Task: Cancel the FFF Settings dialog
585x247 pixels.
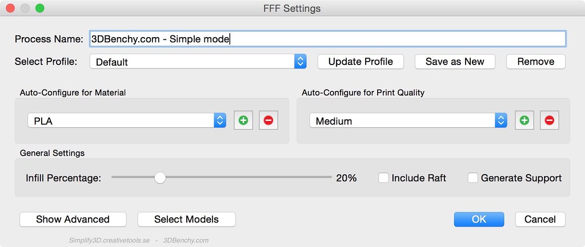Action: coord(540,219)
